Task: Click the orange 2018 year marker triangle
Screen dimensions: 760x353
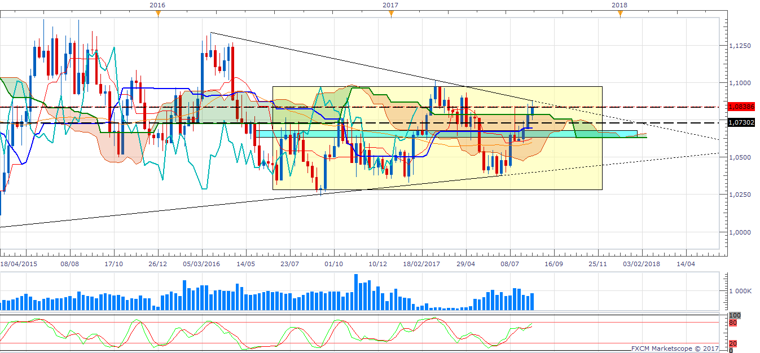Action: click(x=620, y=14)
